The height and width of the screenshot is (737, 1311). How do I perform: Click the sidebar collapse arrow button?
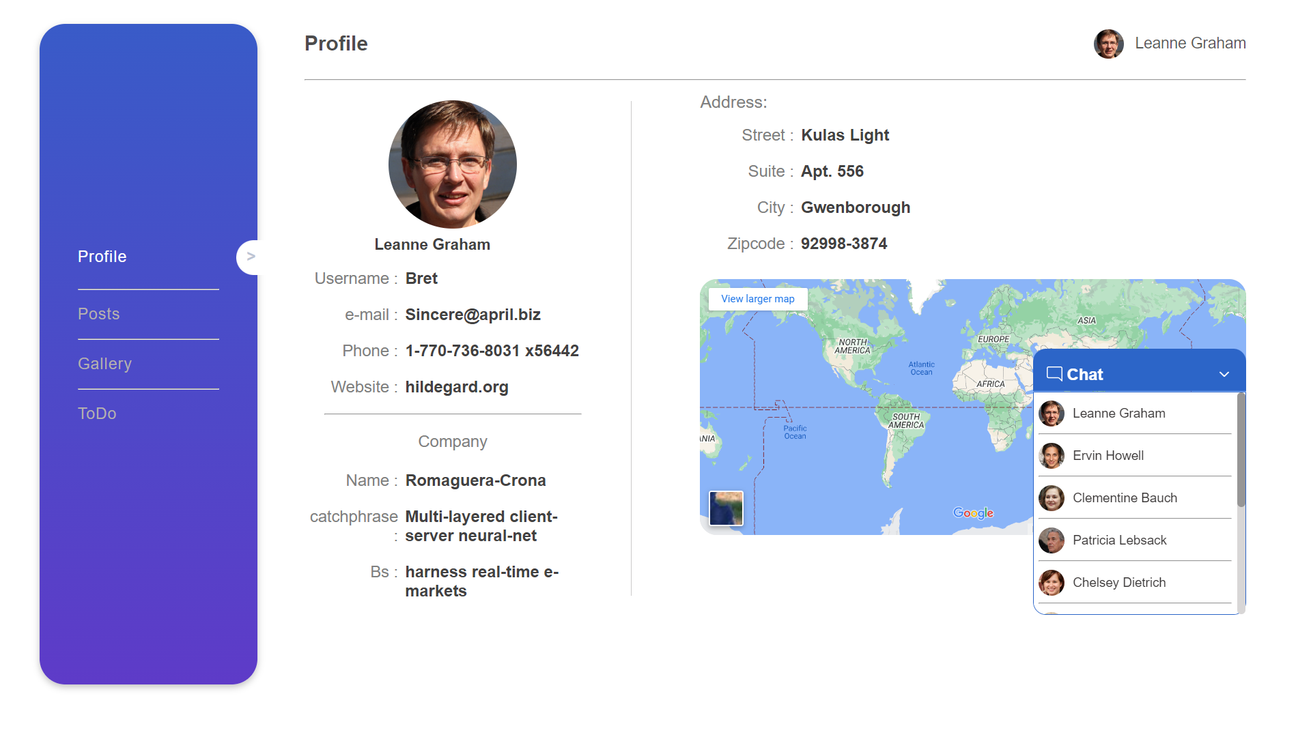(250, 257)
